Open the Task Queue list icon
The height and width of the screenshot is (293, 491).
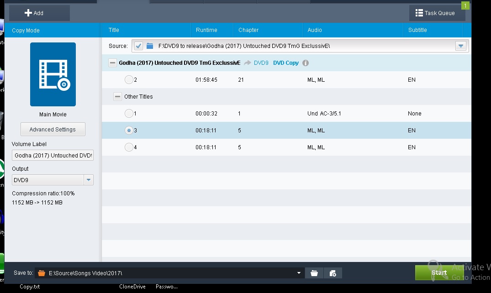coord(419,13)
